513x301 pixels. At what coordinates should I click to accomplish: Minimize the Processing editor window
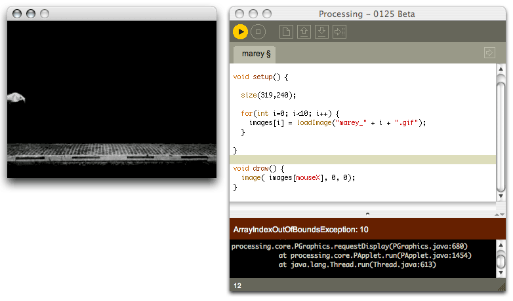point(253,14)
